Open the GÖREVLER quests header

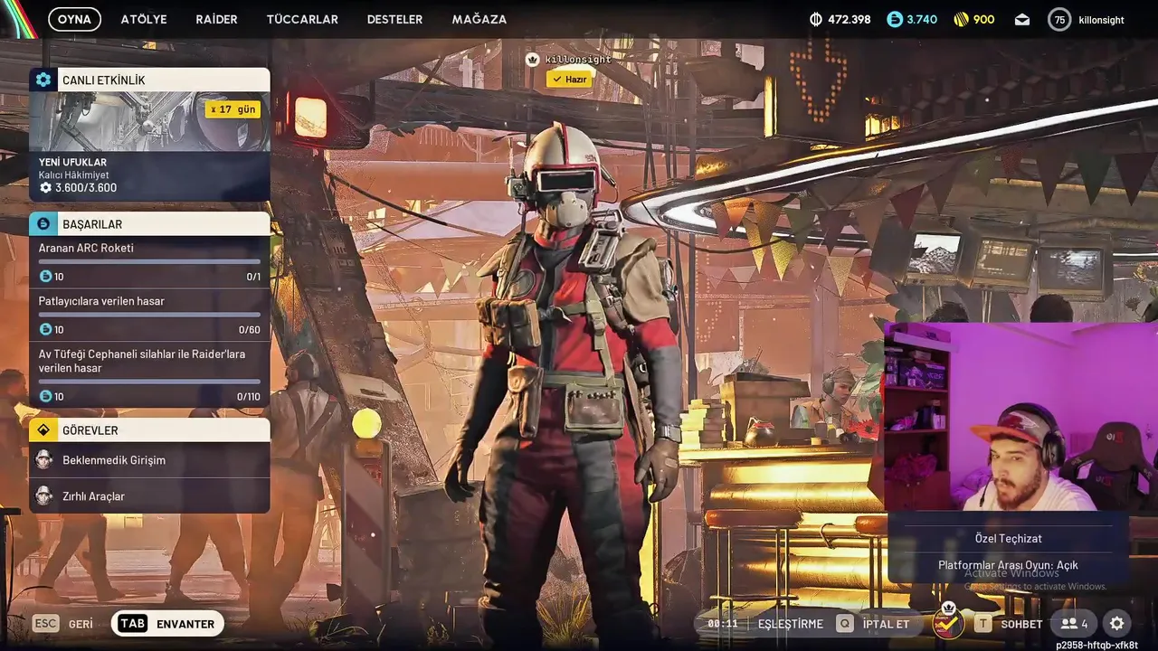pos(149,429)
